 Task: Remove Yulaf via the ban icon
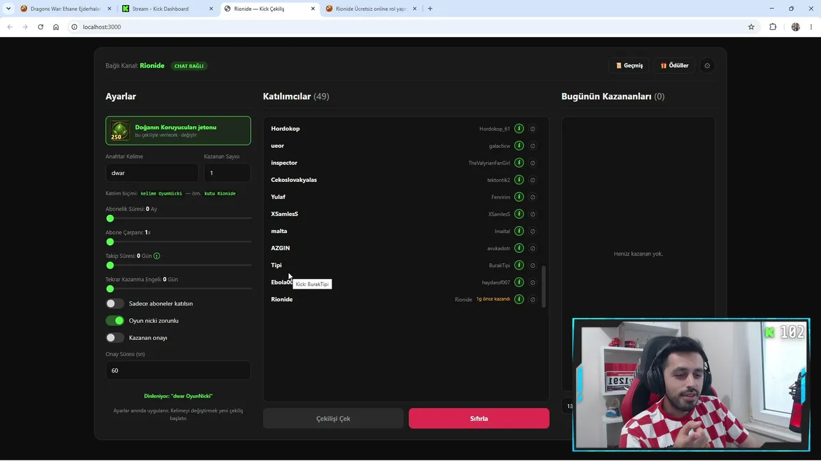coord(532,197)
